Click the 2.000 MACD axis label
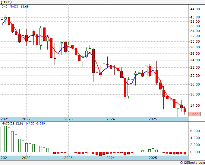This screenshot has height=165, width=205. click(x=195, y=145)
